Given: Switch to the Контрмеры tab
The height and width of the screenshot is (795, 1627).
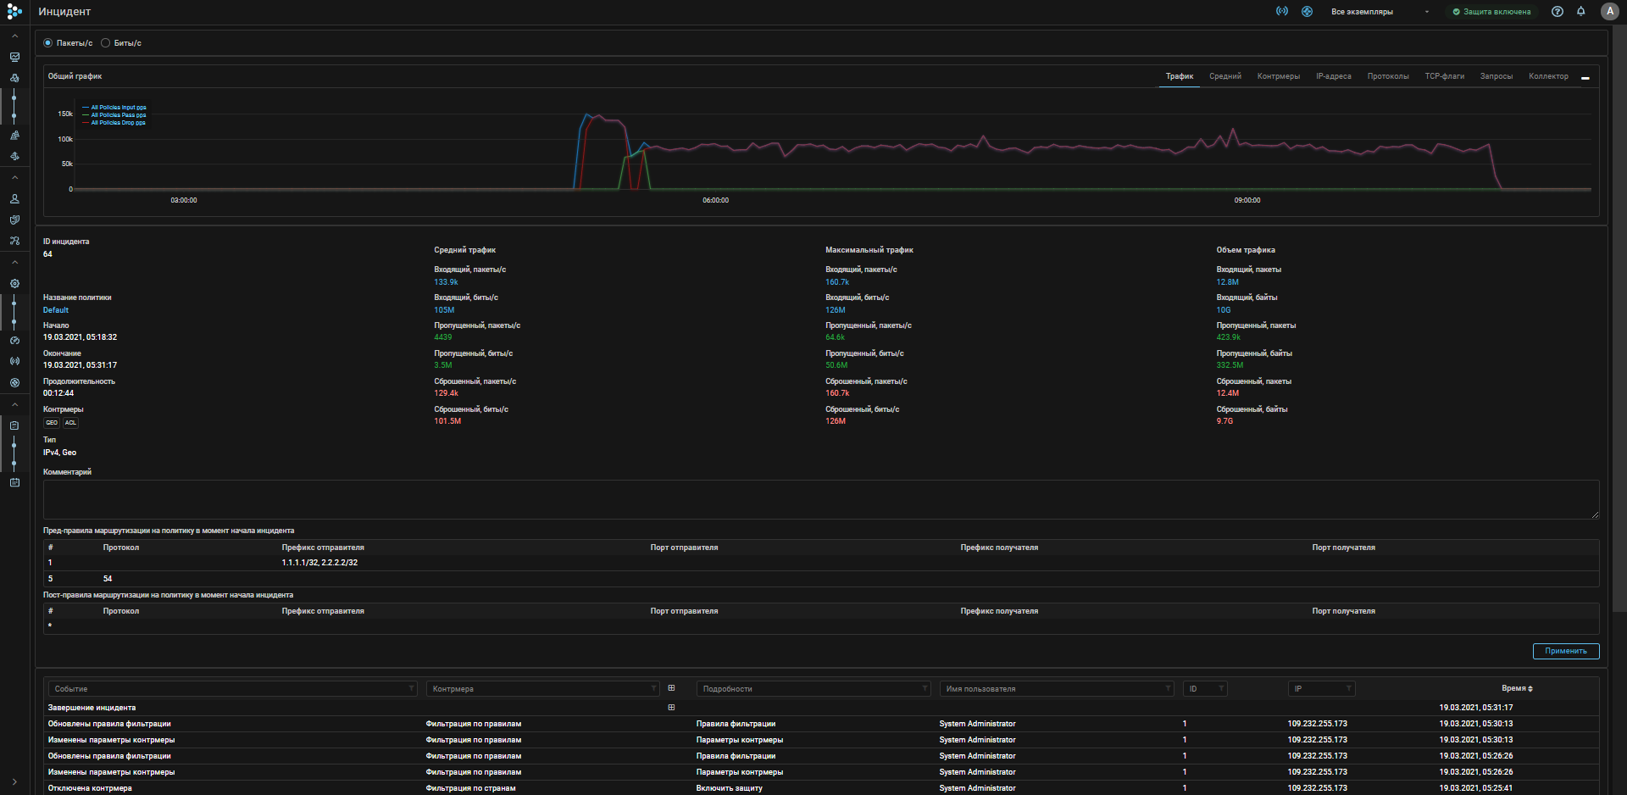Looking at the screenshot, I should tap(1278, 76).
